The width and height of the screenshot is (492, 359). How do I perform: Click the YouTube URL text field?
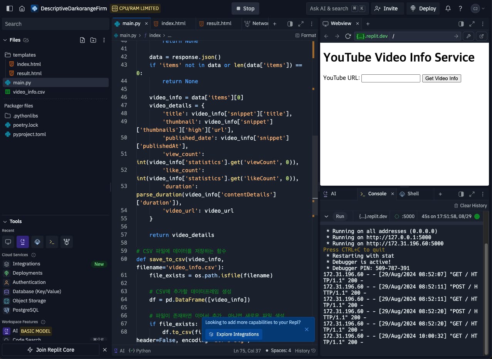(x=391, y=78)
